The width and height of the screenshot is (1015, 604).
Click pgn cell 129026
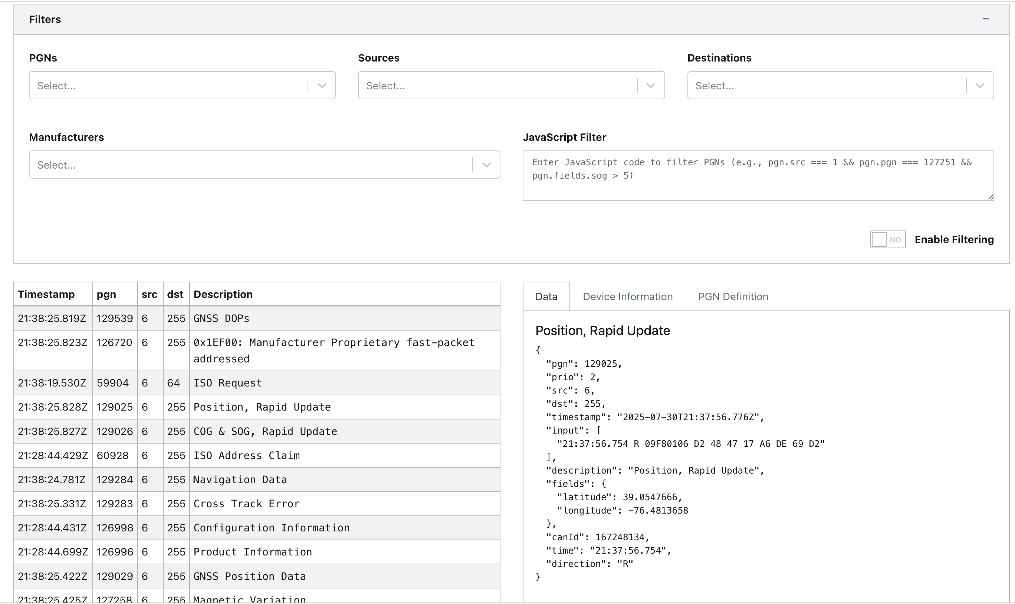115,431
